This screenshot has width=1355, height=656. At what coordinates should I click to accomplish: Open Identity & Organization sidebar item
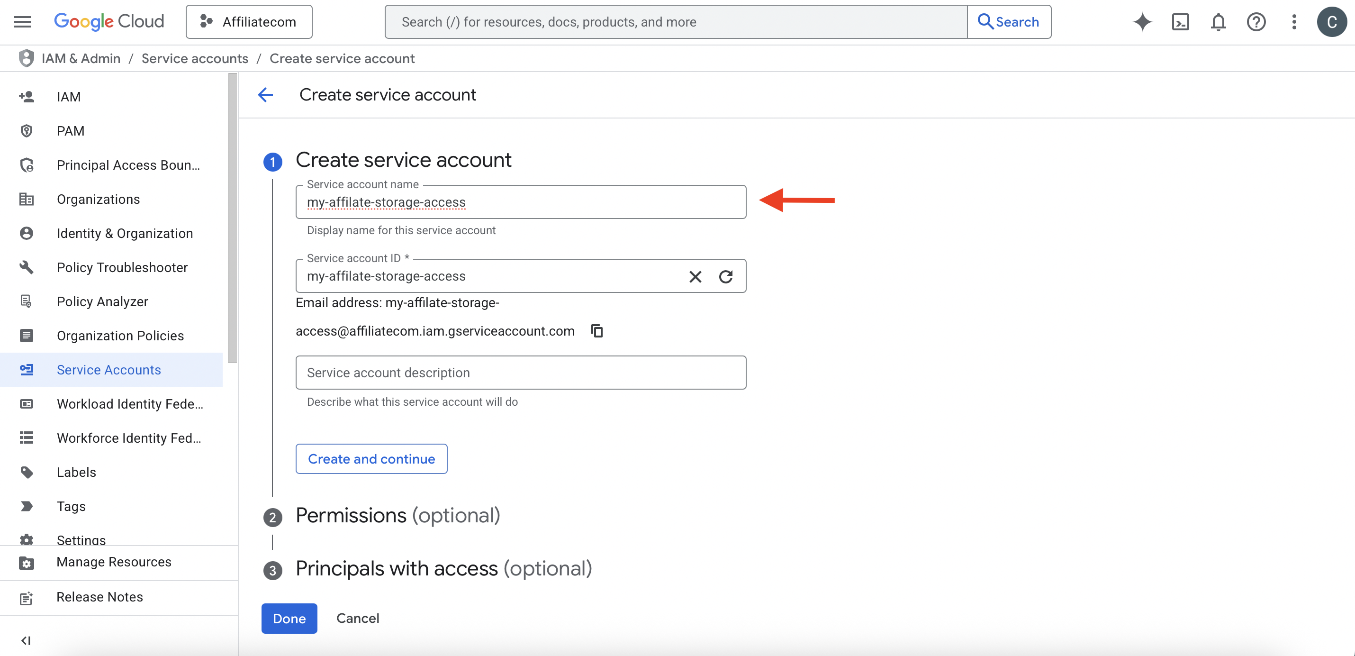tap(111, 234)
